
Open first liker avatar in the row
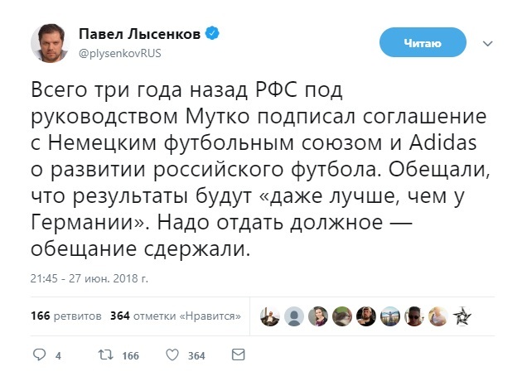click(x=269, y=316)
